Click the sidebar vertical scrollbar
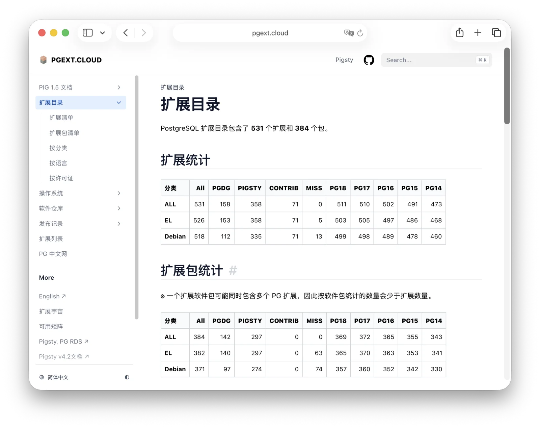 tap(137, 197)
